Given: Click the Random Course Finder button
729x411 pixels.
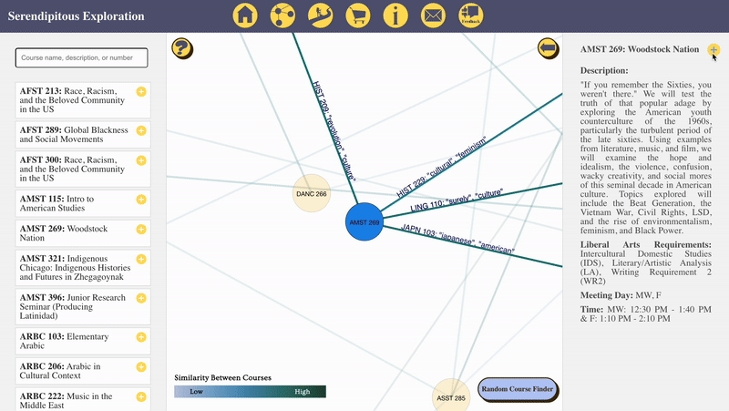Looking at the screenshot, I should [518, 389].
